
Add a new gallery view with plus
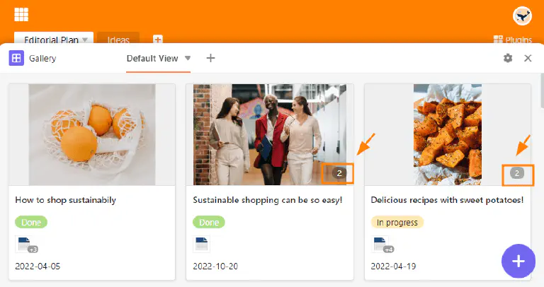(x=210, y=58)
